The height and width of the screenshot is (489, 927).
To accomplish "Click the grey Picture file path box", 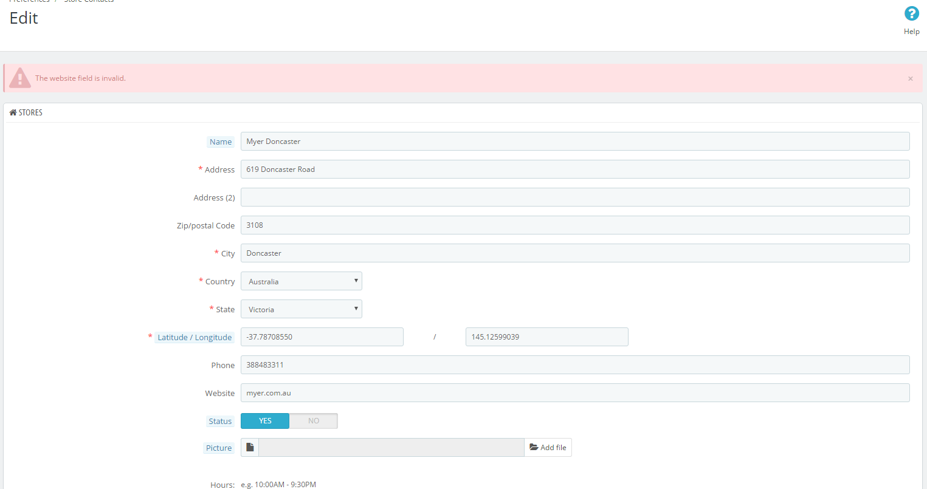I will (x=391, y=448).
